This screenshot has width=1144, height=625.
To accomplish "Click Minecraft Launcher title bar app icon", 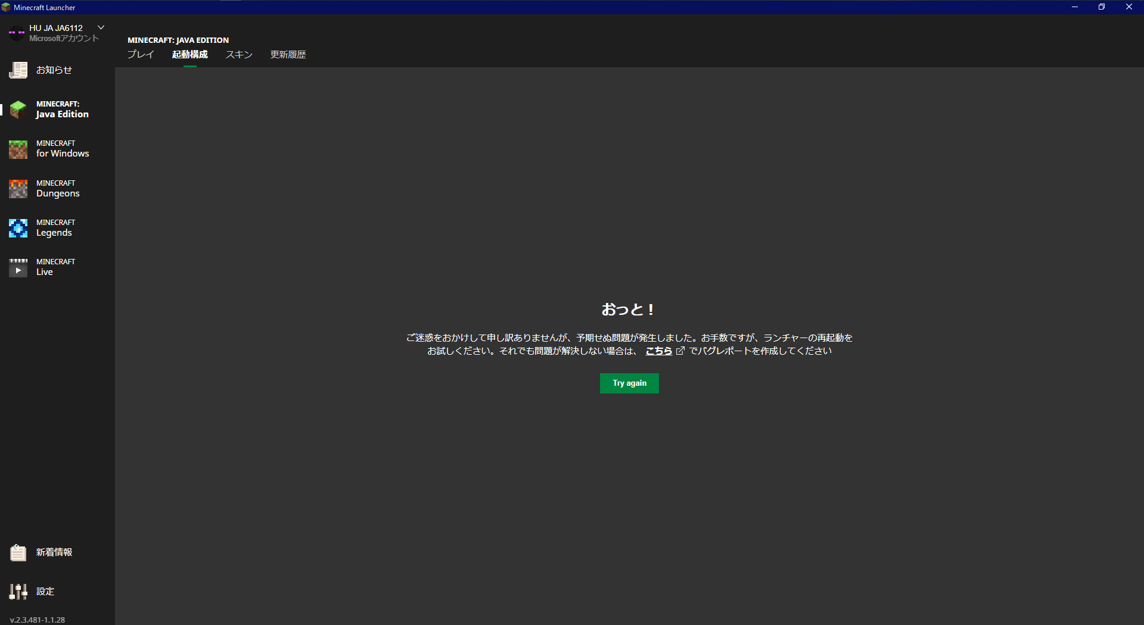I will pyautogui.click(x=6, y=7).
